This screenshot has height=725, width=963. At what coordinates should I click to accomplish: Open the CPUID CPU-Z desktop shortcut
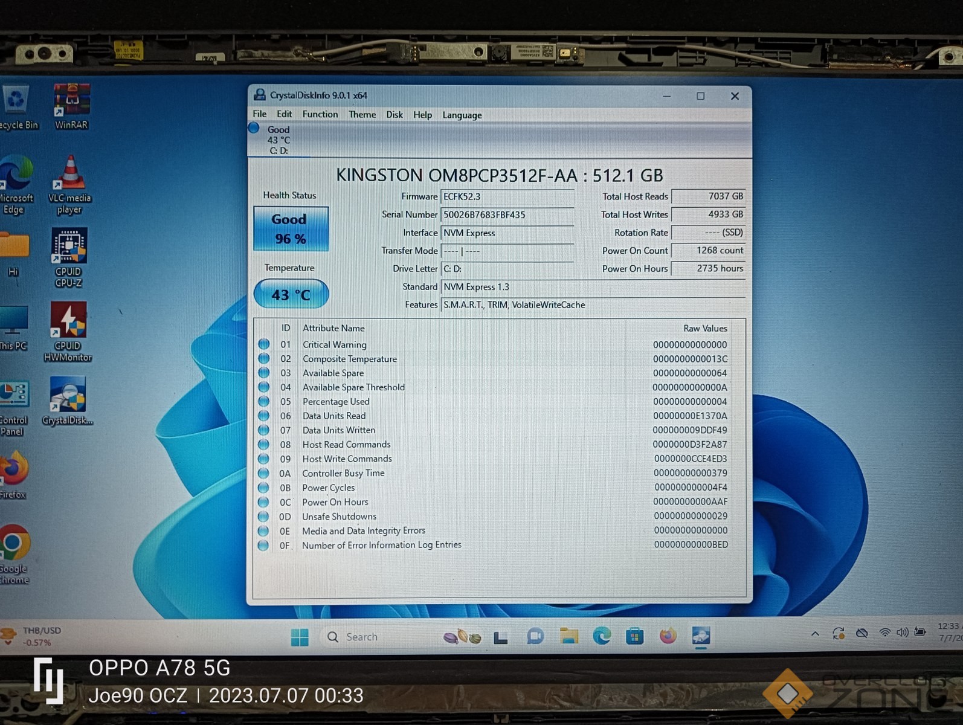[69, 257]
